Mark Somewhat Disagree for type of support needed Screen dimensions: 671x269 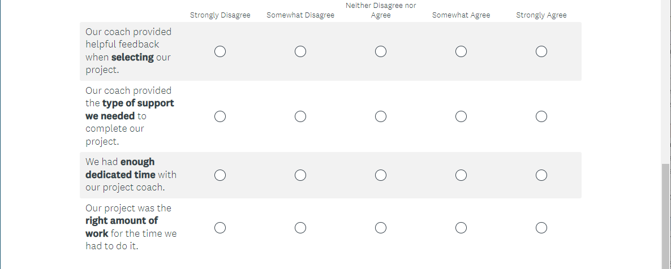(300, 116)
